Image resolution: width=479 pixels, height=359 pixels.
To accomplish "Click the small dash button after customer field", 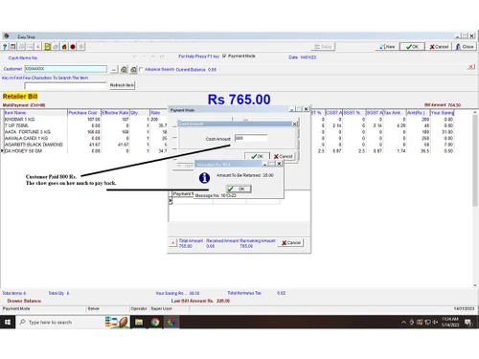I will [114, 69].
